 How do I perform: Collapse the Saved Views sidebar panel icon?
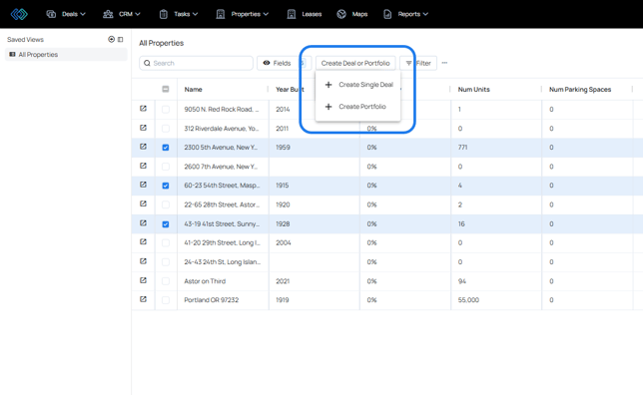click(x=120, y=39)
